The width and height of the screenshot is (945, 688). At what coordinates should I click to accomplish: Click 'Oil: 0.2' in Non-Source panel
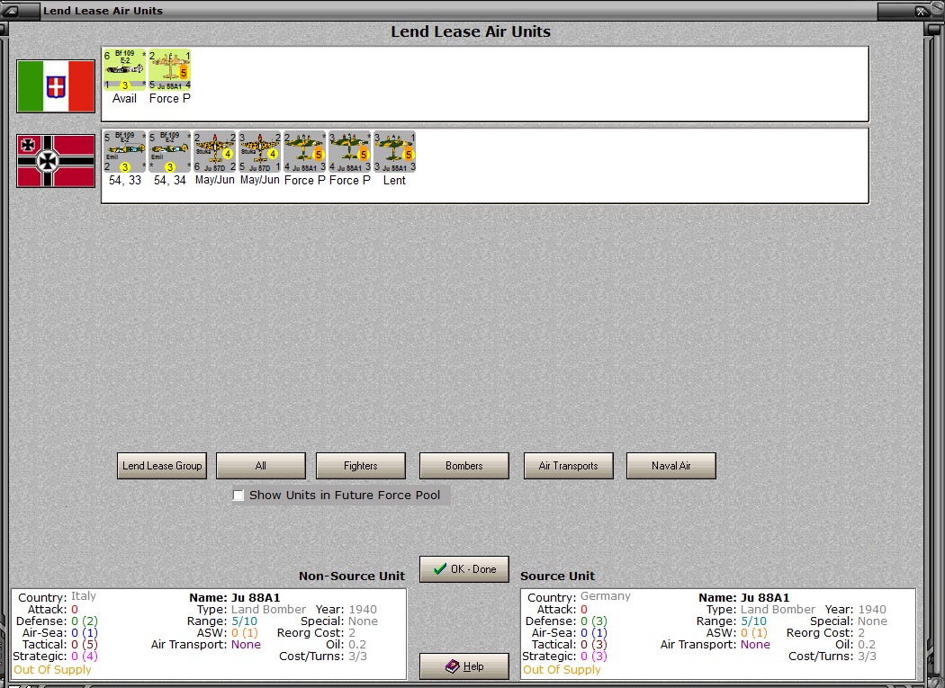[346, 645]
